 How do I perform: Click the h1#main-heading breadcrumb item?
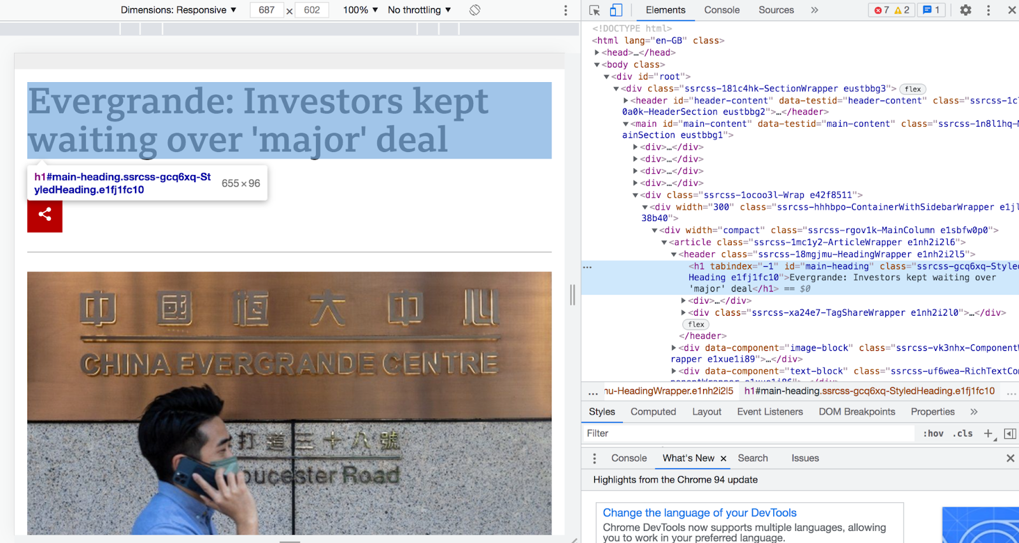click(869, 391)
